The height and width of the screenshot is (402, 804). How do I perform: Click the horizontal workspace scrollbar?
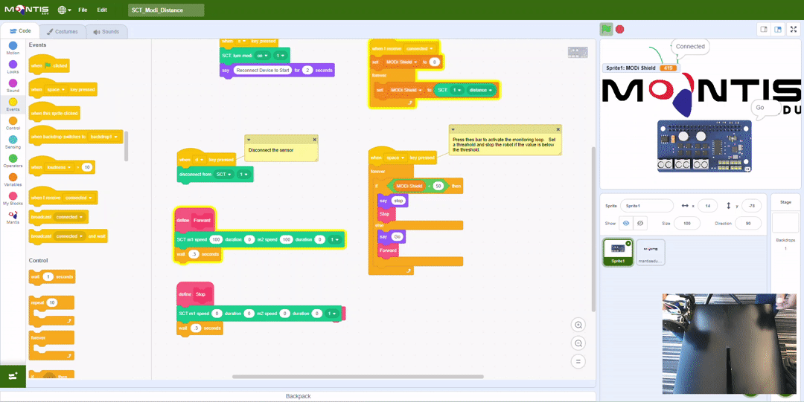click(x=358, y=377)
